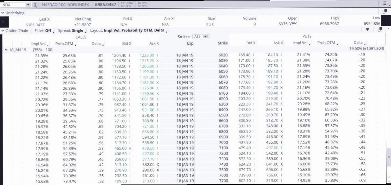
Task: Detach the Underlying section with pop-out icon
Action: click(385, 11)
